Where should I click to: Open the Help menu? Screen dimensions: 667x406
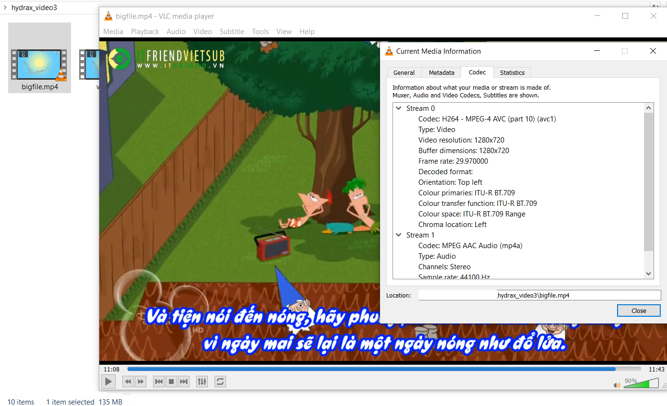pyautogui.click(x=307, y=32)
